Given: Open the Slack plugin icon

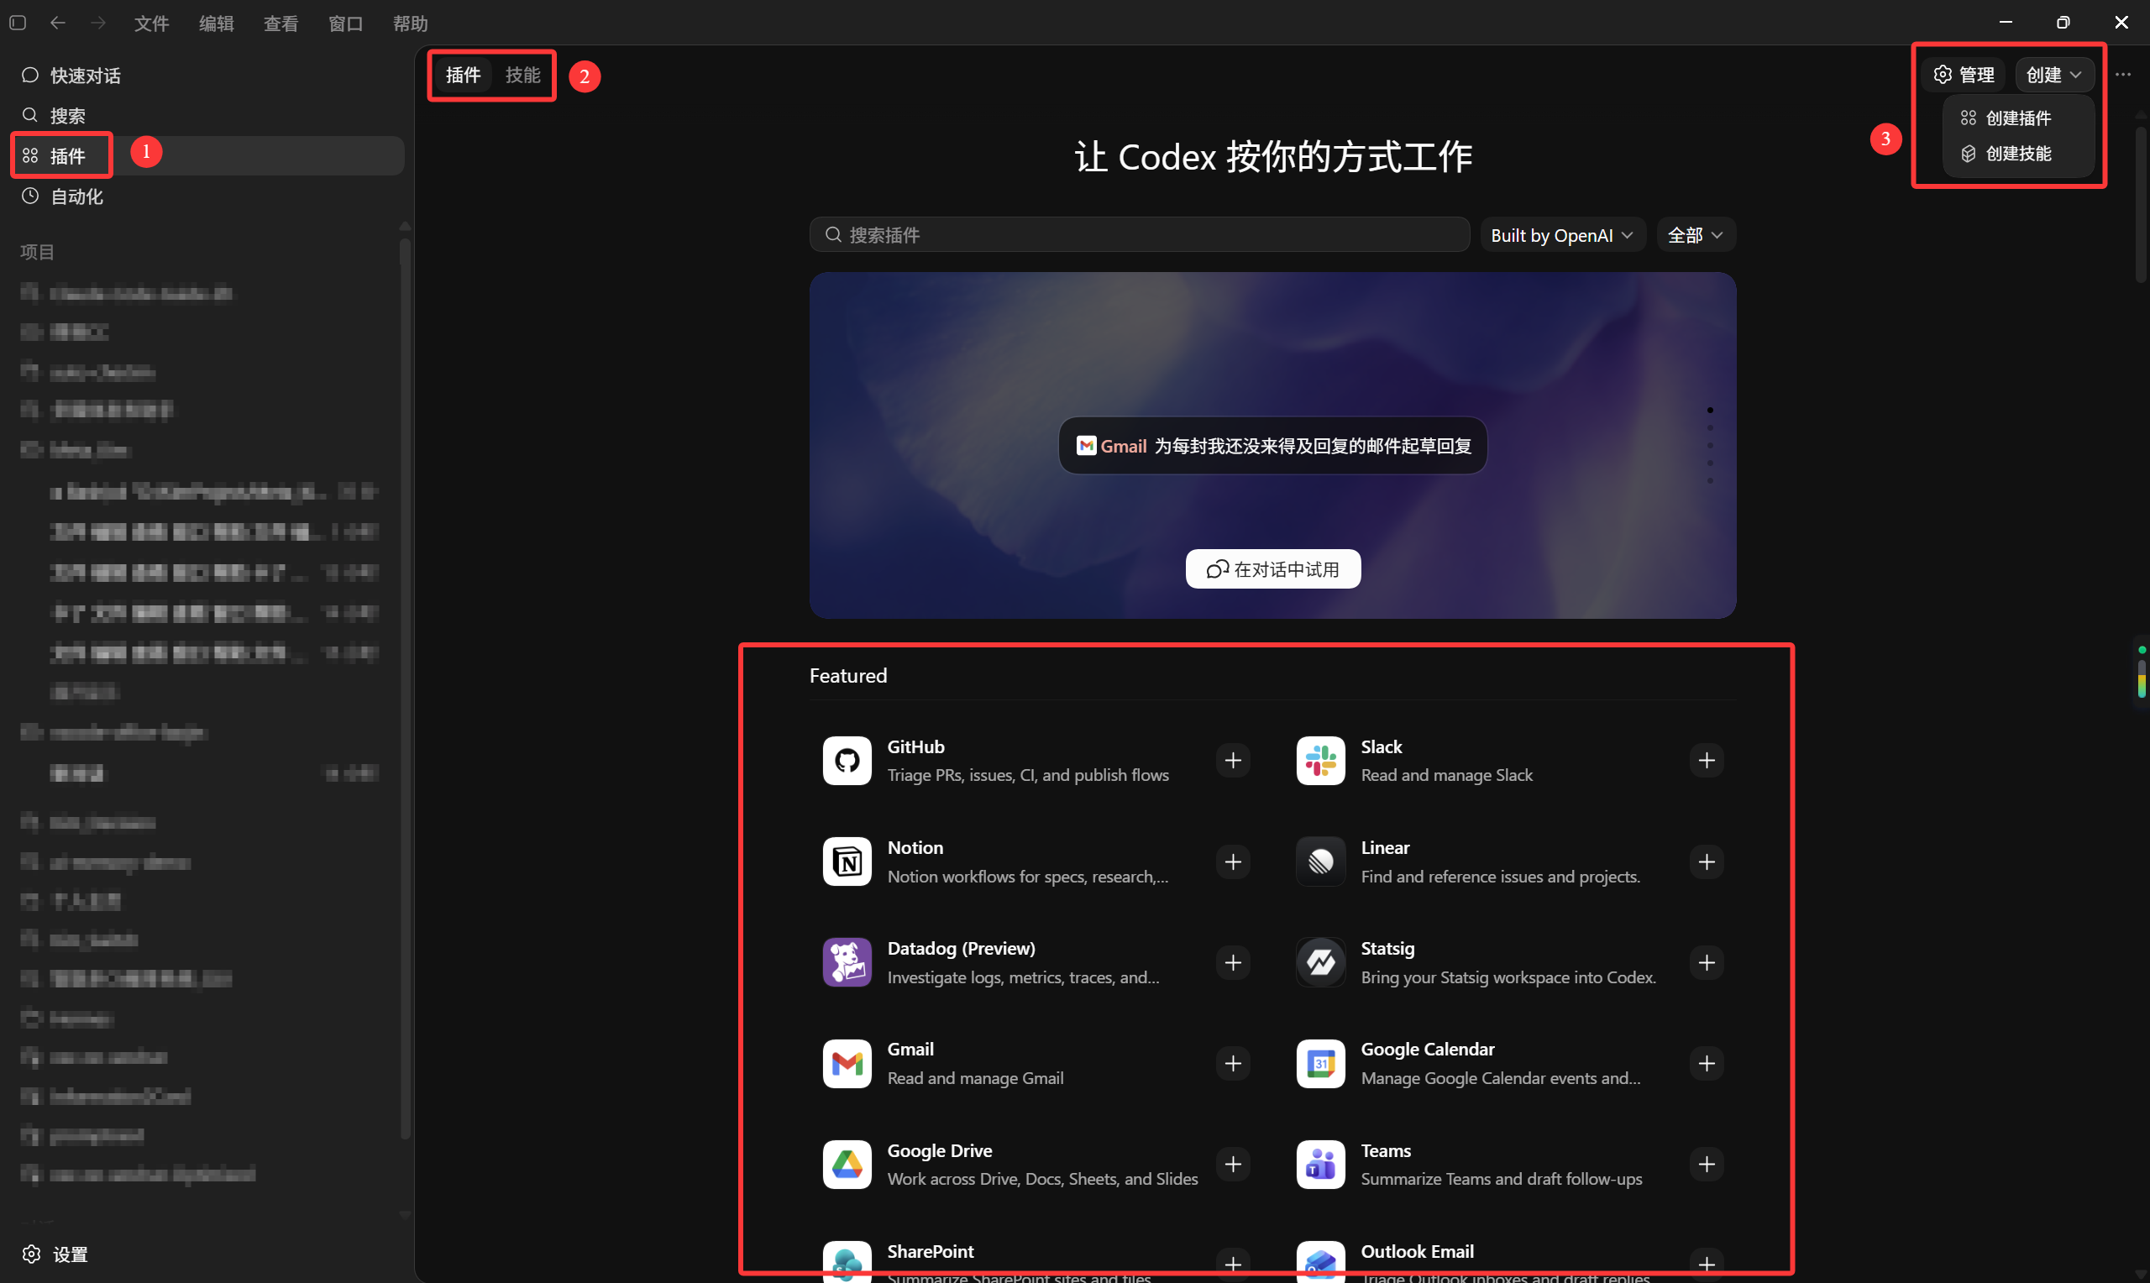Looking at the screenshot, I should (1320, 761).
